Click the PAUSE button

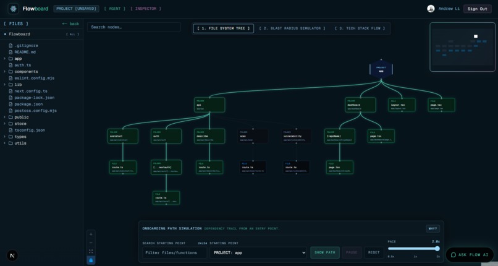352,252
